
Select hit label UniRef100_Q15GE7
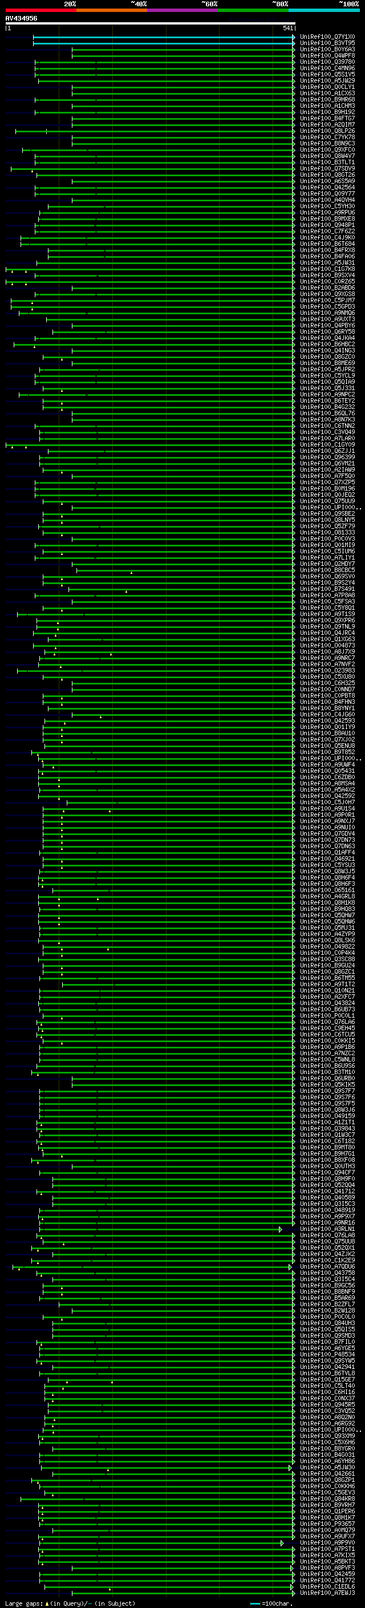click(x=327, y=1379)
